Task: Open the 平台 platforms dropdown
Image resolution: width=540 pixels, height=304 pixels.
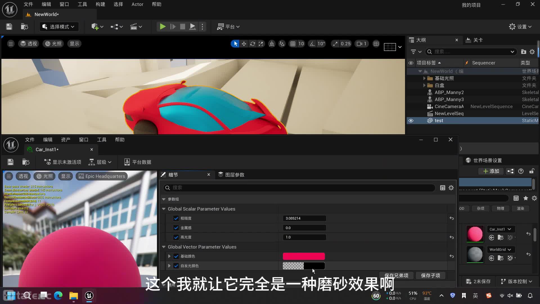Action: pos(228,27)
